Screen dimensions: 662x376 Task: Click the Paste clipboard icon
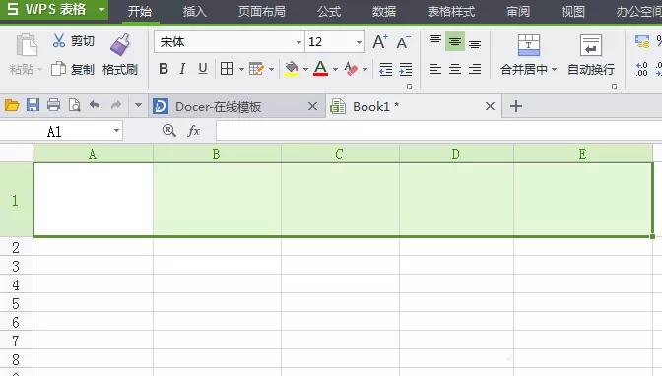(27, 45)
